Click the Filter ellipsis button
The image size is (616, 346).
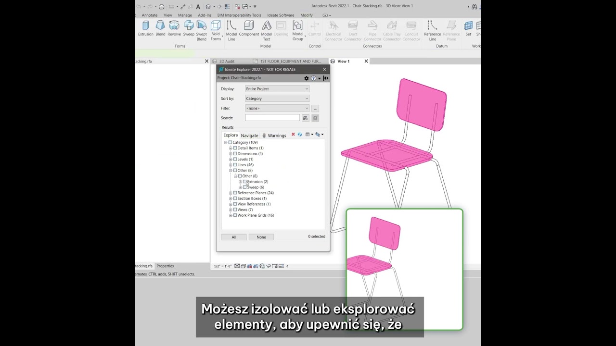click(x=315, y=108)
